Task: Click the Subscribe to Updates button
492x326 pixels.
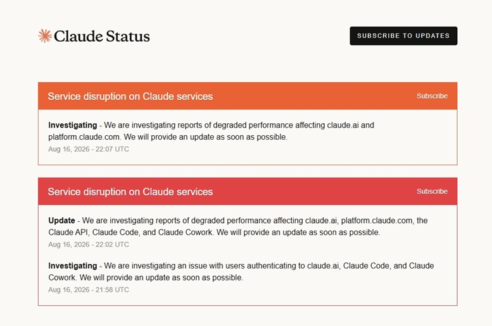Action: (x=403, y=36)
